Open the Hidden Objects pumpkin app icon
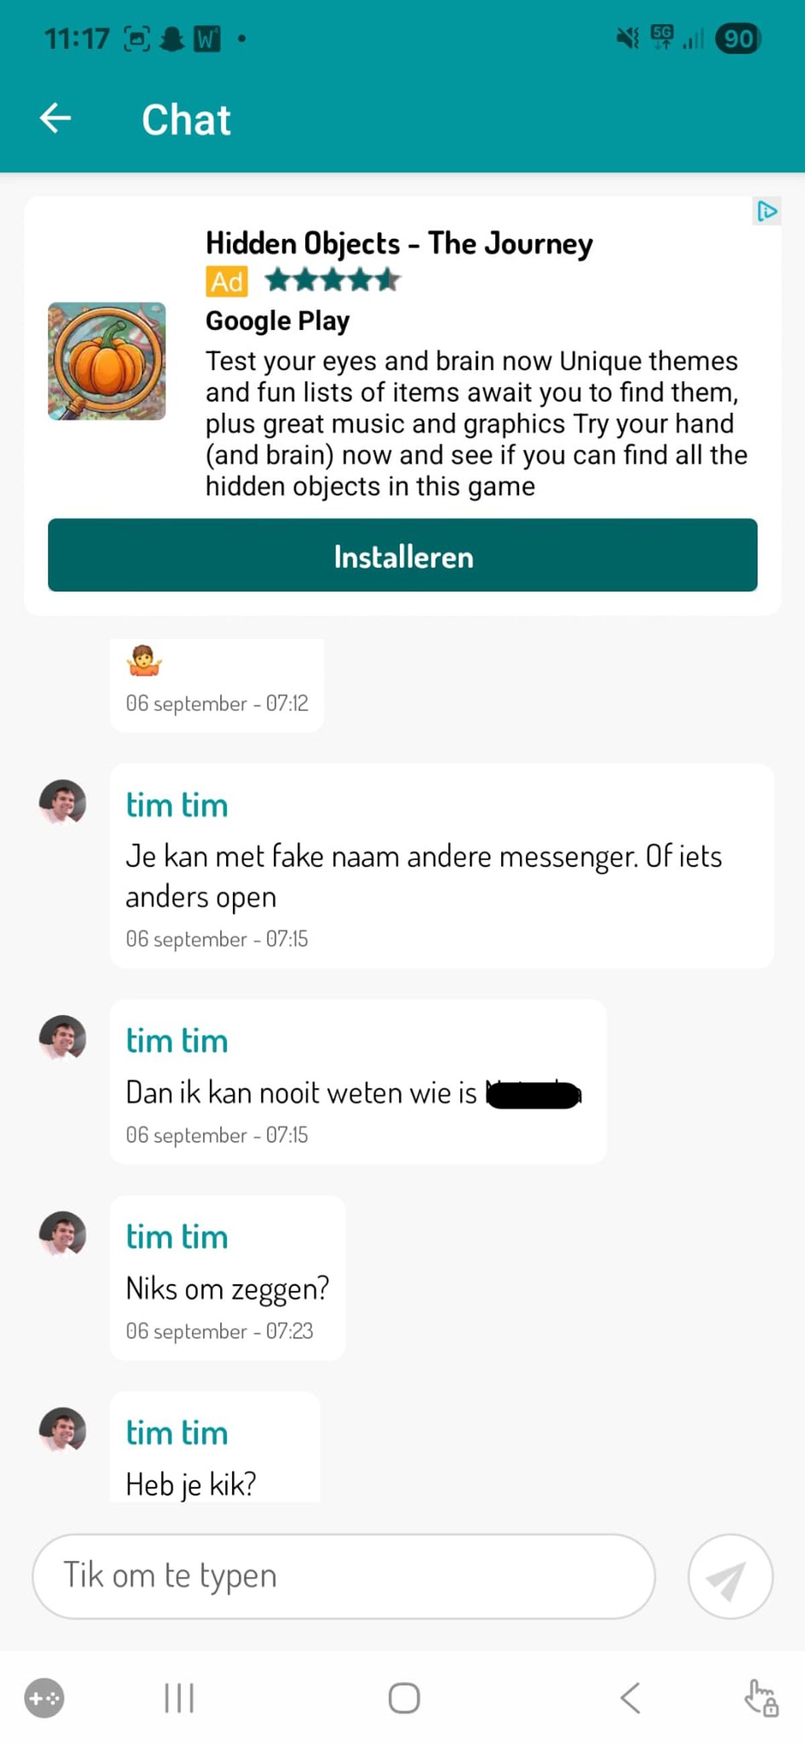The image size is (805, 1745). tap(107, 361)
